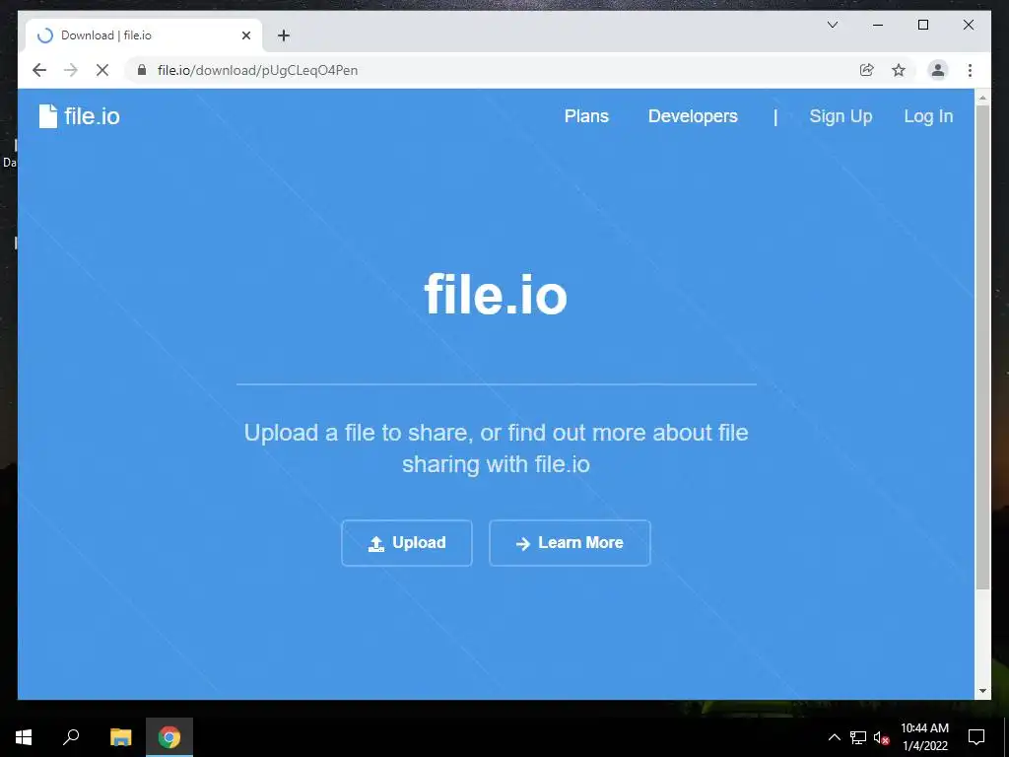1009x757 pixels.
Task: Close the Download | file.io tab
Action: [245, 35]
